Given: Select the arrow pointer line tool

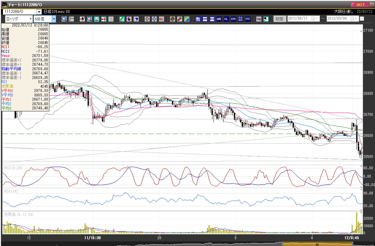Looking at the screenshot, I should pos(129,19).
